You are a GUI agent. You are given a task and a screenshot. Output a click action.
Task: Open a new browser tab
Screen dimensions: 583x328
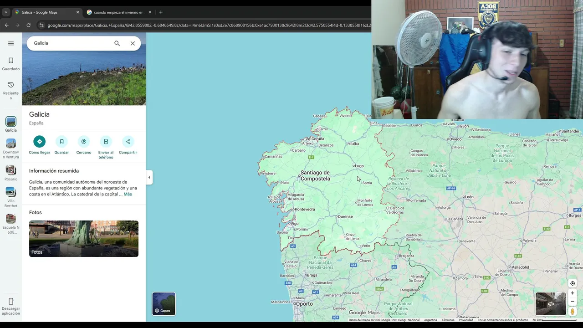pyautogui.click(x=161, y=12)
